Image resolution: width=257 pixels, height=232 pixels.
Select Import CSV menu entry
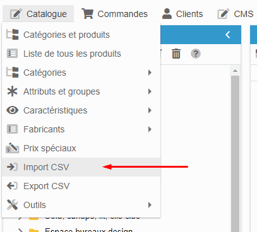click(81, 167)
